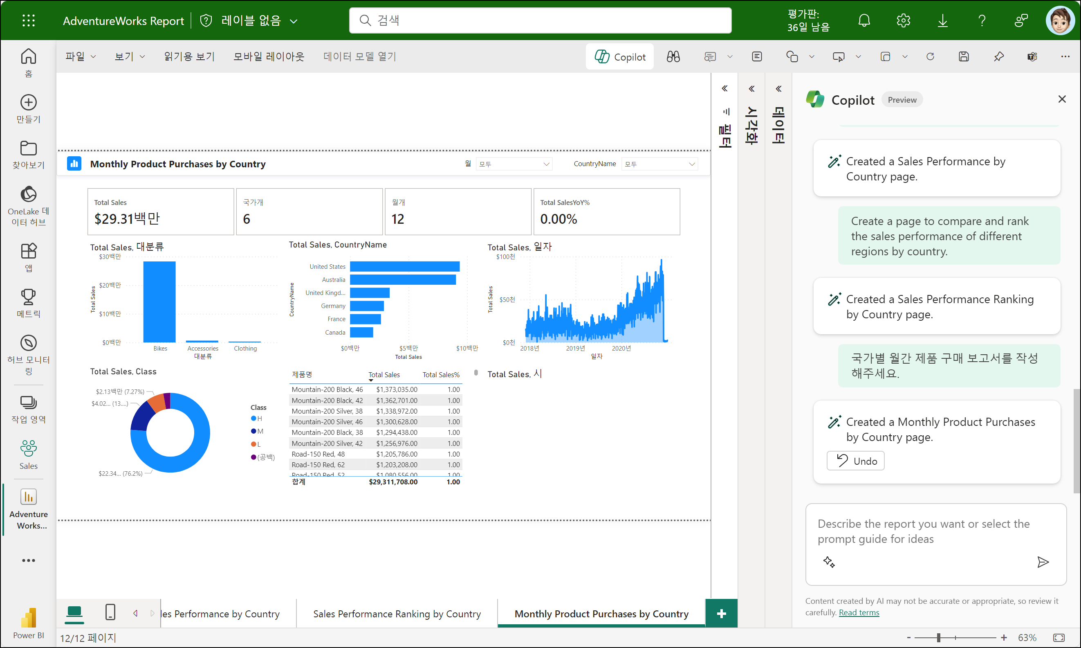The height and width of the screenshot is (648, 1081).
Task: Click notifications bell icon
Action: tap(863, 20)
